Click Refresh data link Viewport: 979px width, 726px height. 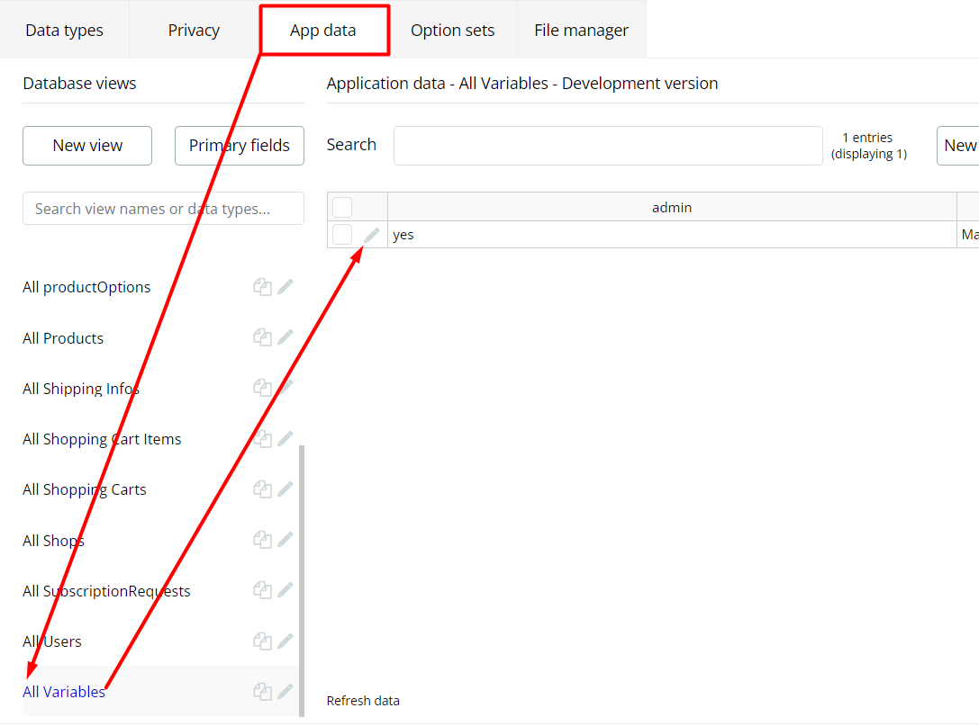point(363,701)
